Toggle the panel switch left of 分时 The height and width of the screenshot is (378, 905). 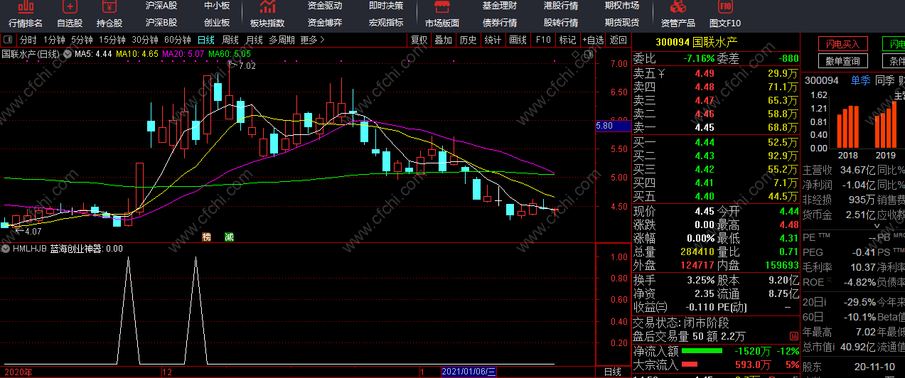(8, 40)
